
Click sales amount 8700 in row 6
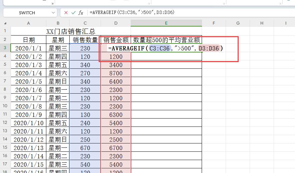tap(116, 73)
